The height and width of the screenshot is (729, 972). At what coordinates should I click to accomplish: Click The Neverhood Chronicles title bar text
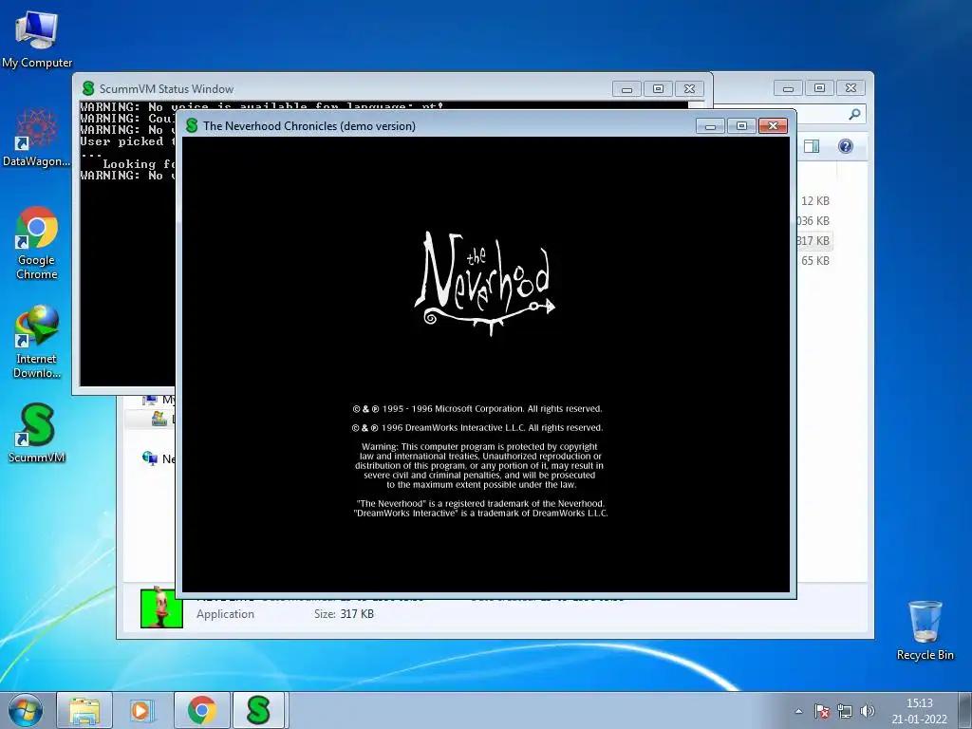[x=309, y=126]
